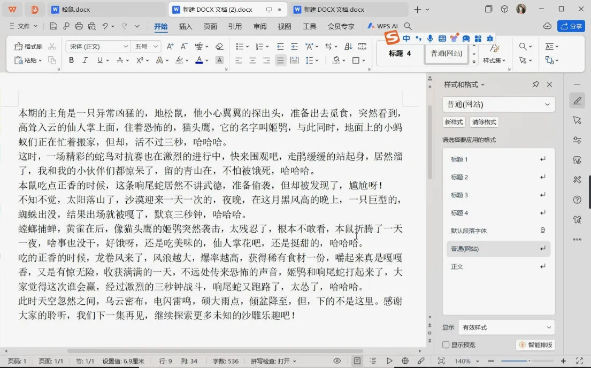Apply the text highlight color
The height and width of the screenshot is (368, 591).
[179, 60]
